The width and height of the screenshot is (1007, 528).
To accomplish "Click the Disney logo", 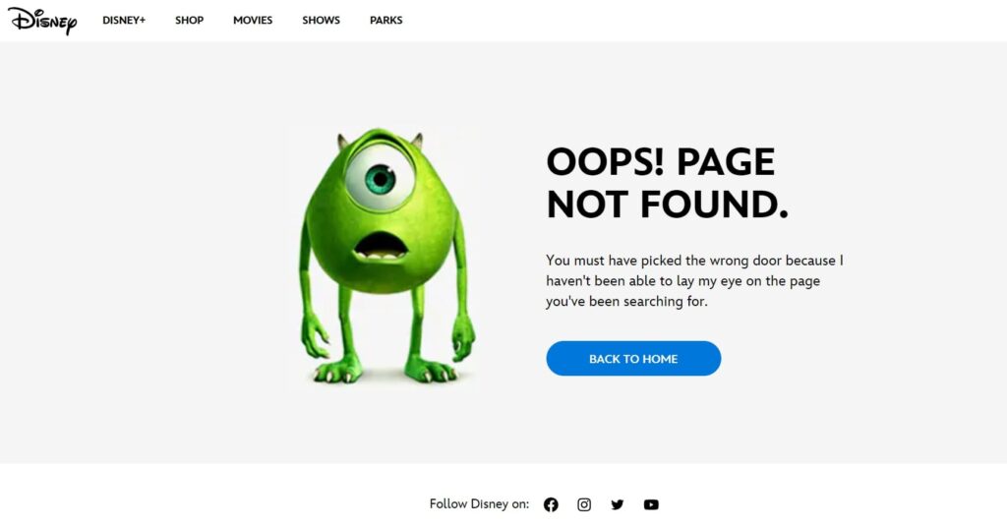I will [x=42, y=21].
